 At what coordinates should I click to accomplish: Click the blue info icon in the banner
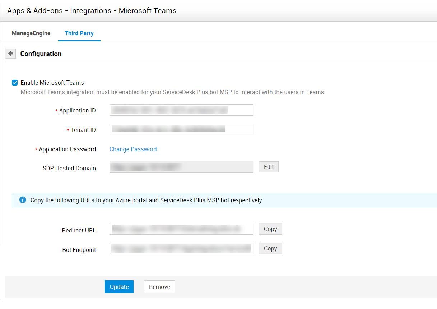[x=23, y=200]
